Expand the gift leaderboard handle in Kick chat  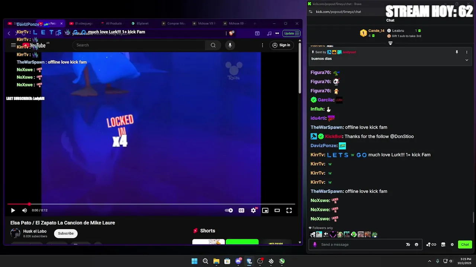390,43
